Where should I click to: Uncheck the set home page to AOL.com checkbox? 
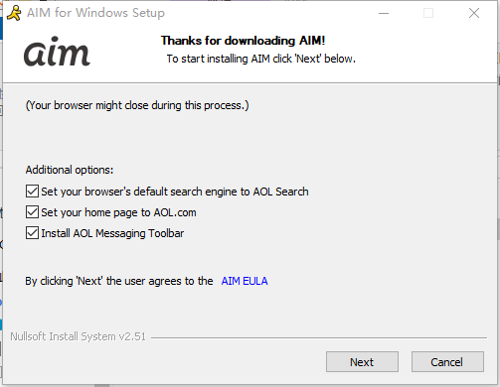pyautogui.click(x=32, y=212)
